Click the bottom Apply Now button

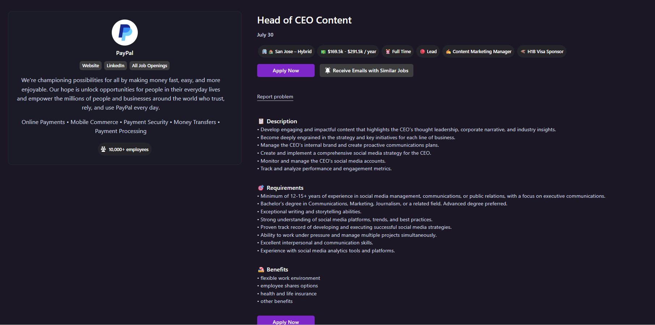tap(285, 321)
